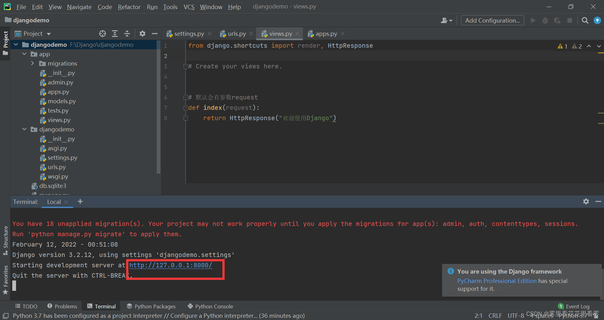Open the Navigate menu
Viewport: 604px width, 320px height.
[79, 7]
